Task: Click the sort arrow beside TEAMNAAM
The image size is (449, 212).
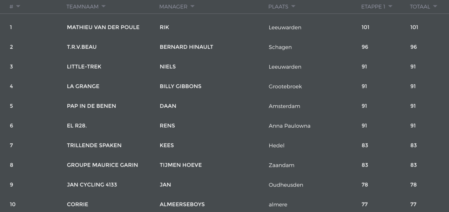Action: click(103, 6)
